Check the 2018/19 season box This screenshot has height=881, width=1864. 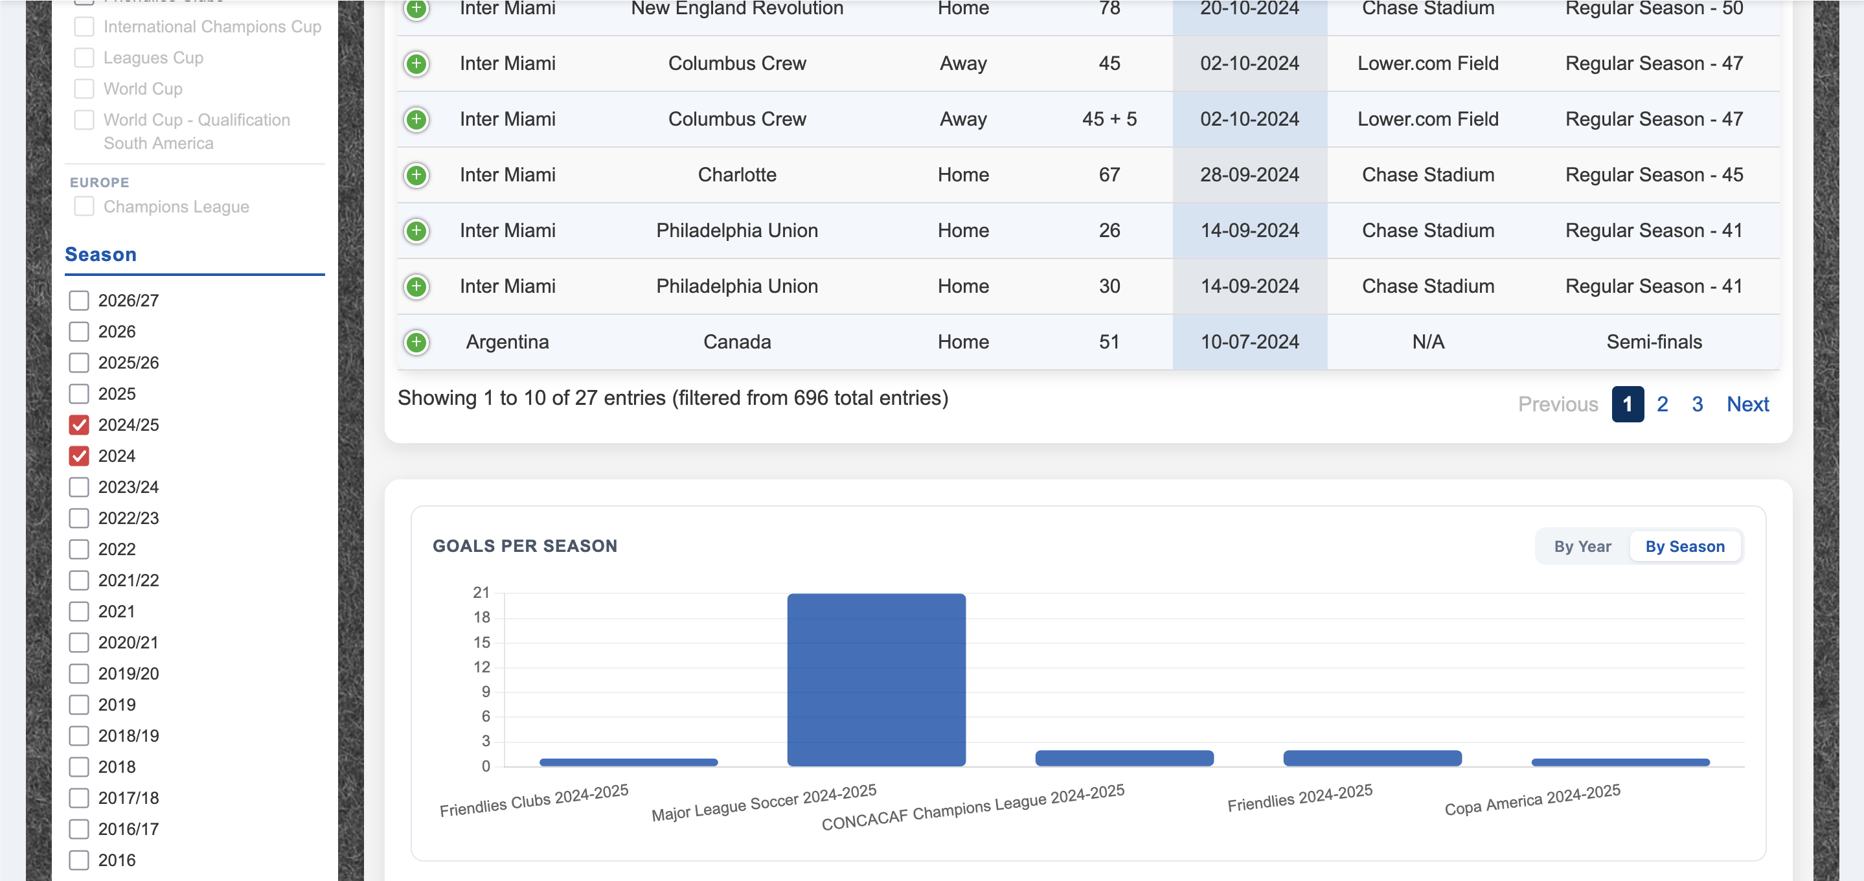coord(79,736)
